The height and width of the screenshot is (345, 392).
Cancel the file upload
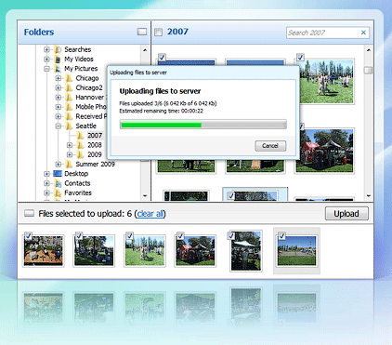[270, 146]
